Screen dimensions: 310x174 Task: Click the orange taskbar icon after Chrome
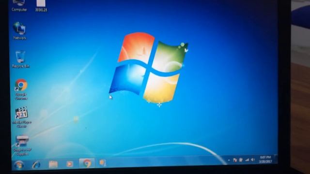(102, 163)
